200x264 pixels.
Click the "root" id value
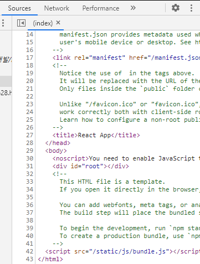(x=93, y=166)
